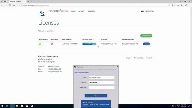Click the Expiration date column header
192x108 pixels.
click(x=128, y=40)
